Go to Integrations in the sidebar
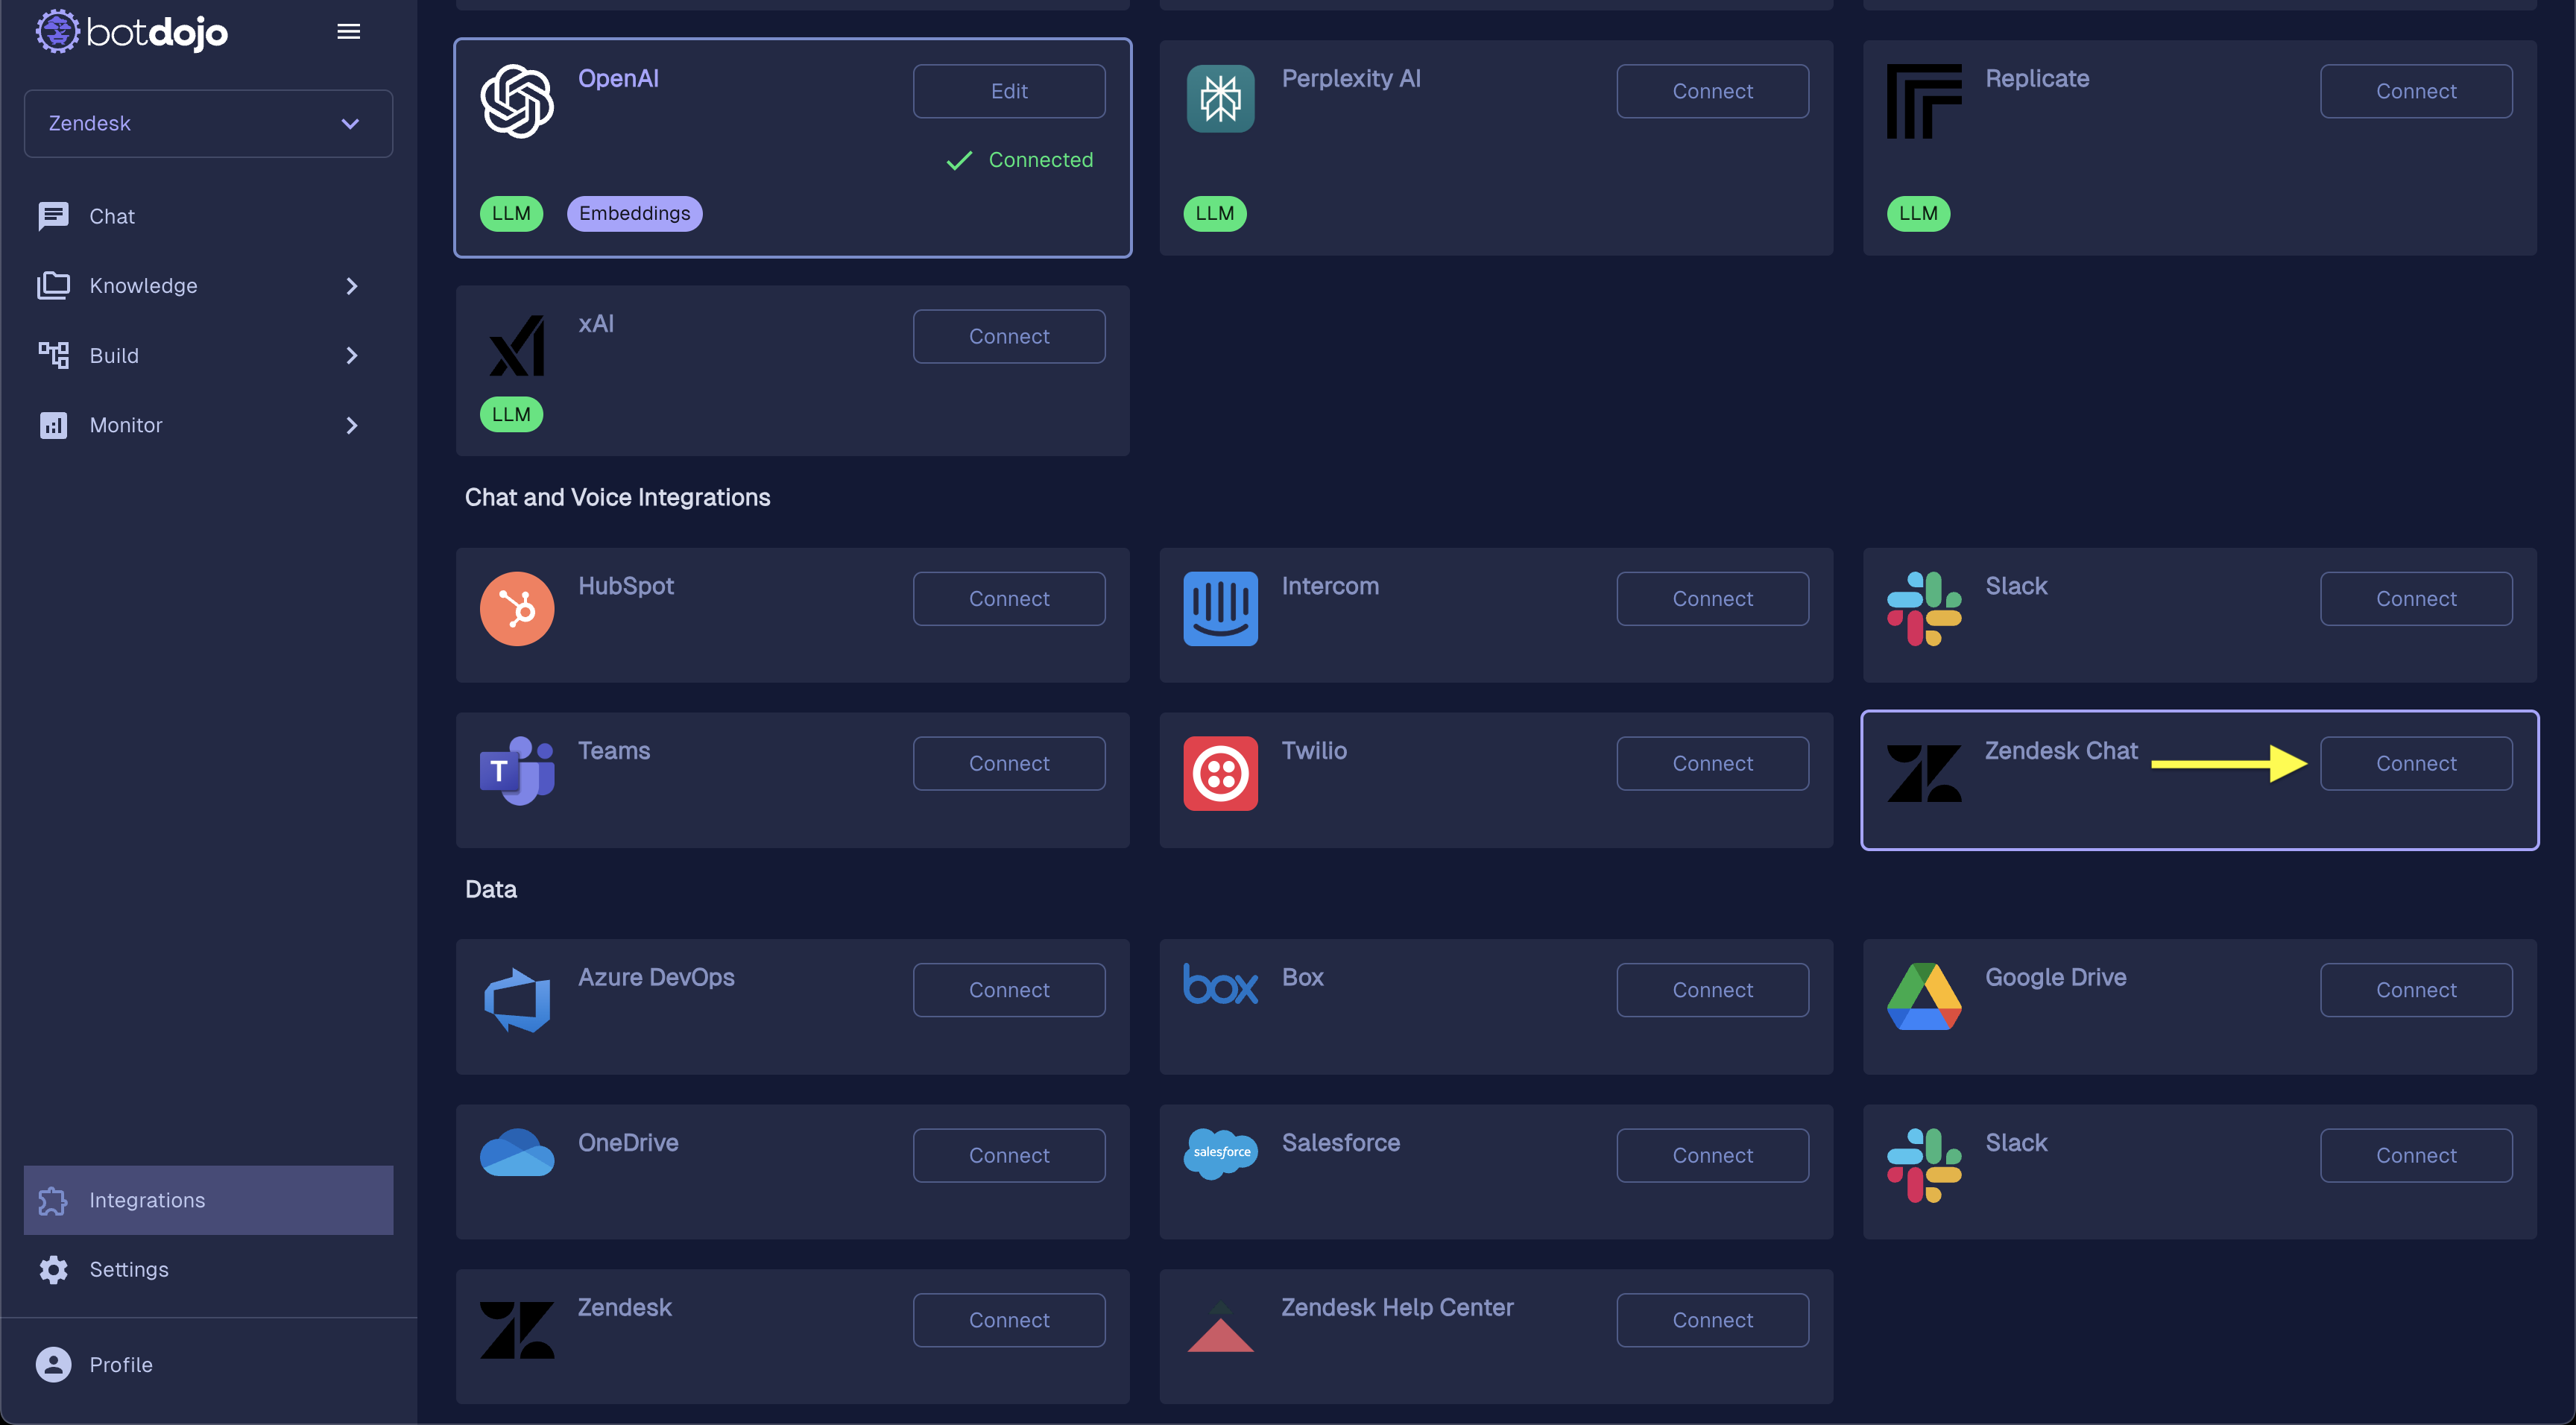The height and width of the screenshot is (1425, 2576). [208, 1200]
